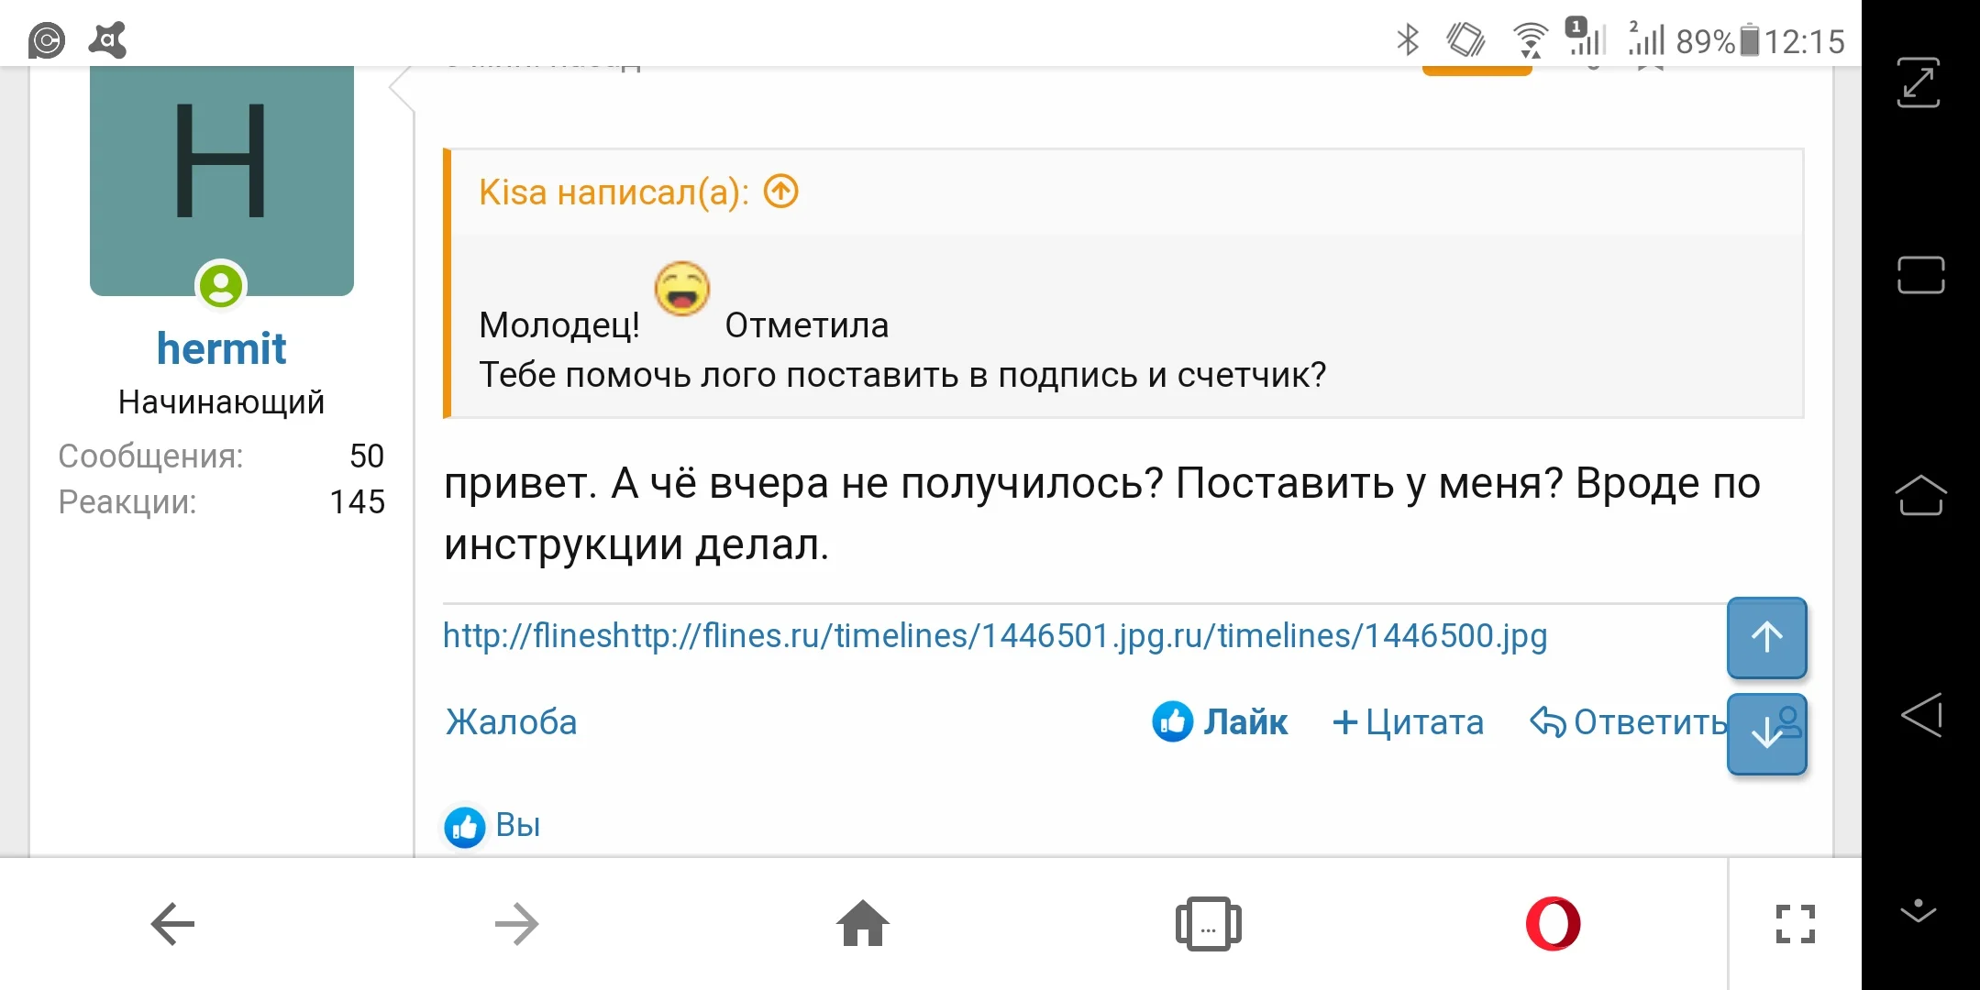Tap the green online status dot
Viewport: 1980px width, 990px height.
click(221, 287)
